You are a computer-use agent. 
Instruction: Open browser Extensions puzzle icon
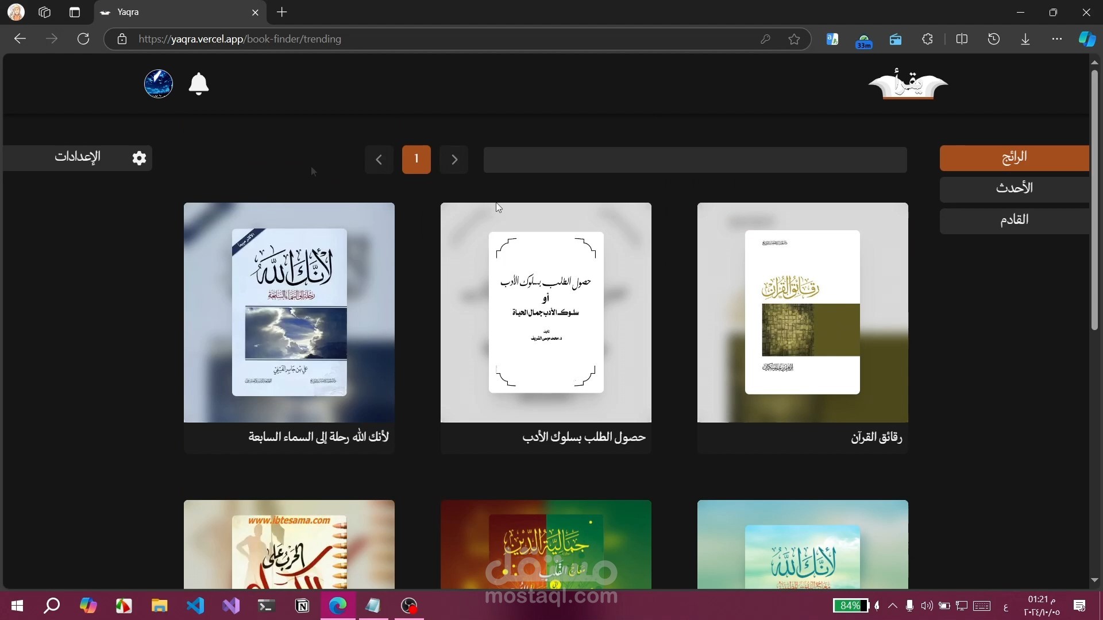pos(927,39)
